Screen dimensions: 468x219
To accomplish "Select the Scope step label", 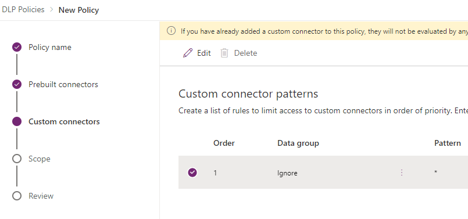I will click(40, 159).
